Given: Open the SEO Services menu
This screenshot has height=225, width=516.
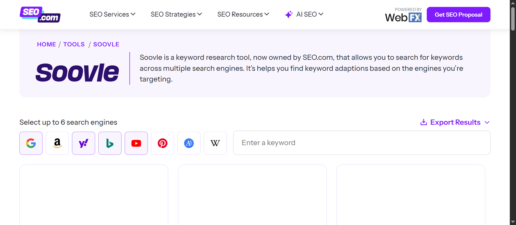Looking at the screenshot, I should point(113,14).
